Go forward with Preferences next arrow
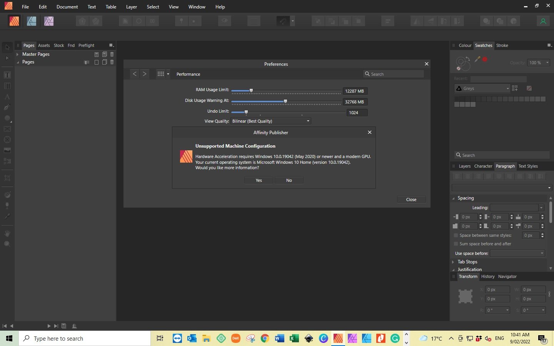This screenshot has width=554, height=346. coord(145,74)
